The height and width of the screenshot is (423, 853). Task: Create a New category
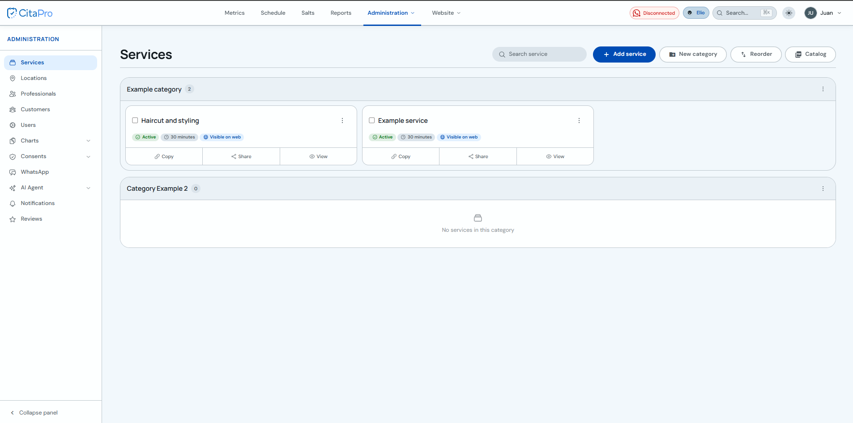(693, 54)
